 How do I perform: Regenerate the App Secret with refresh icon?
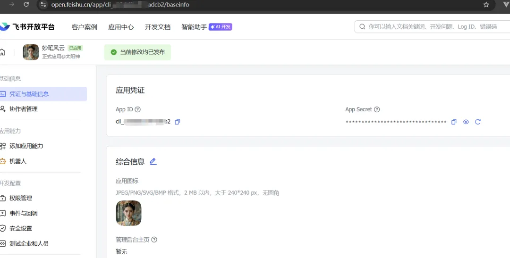coord(477,122)
